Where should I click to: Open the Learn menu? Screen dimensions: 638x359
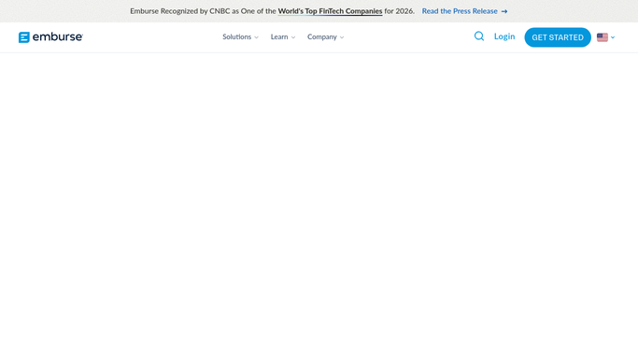coord(283,37)
